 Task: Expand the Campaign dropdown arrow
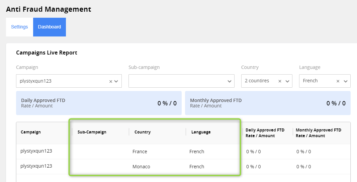tap(116, 81)
